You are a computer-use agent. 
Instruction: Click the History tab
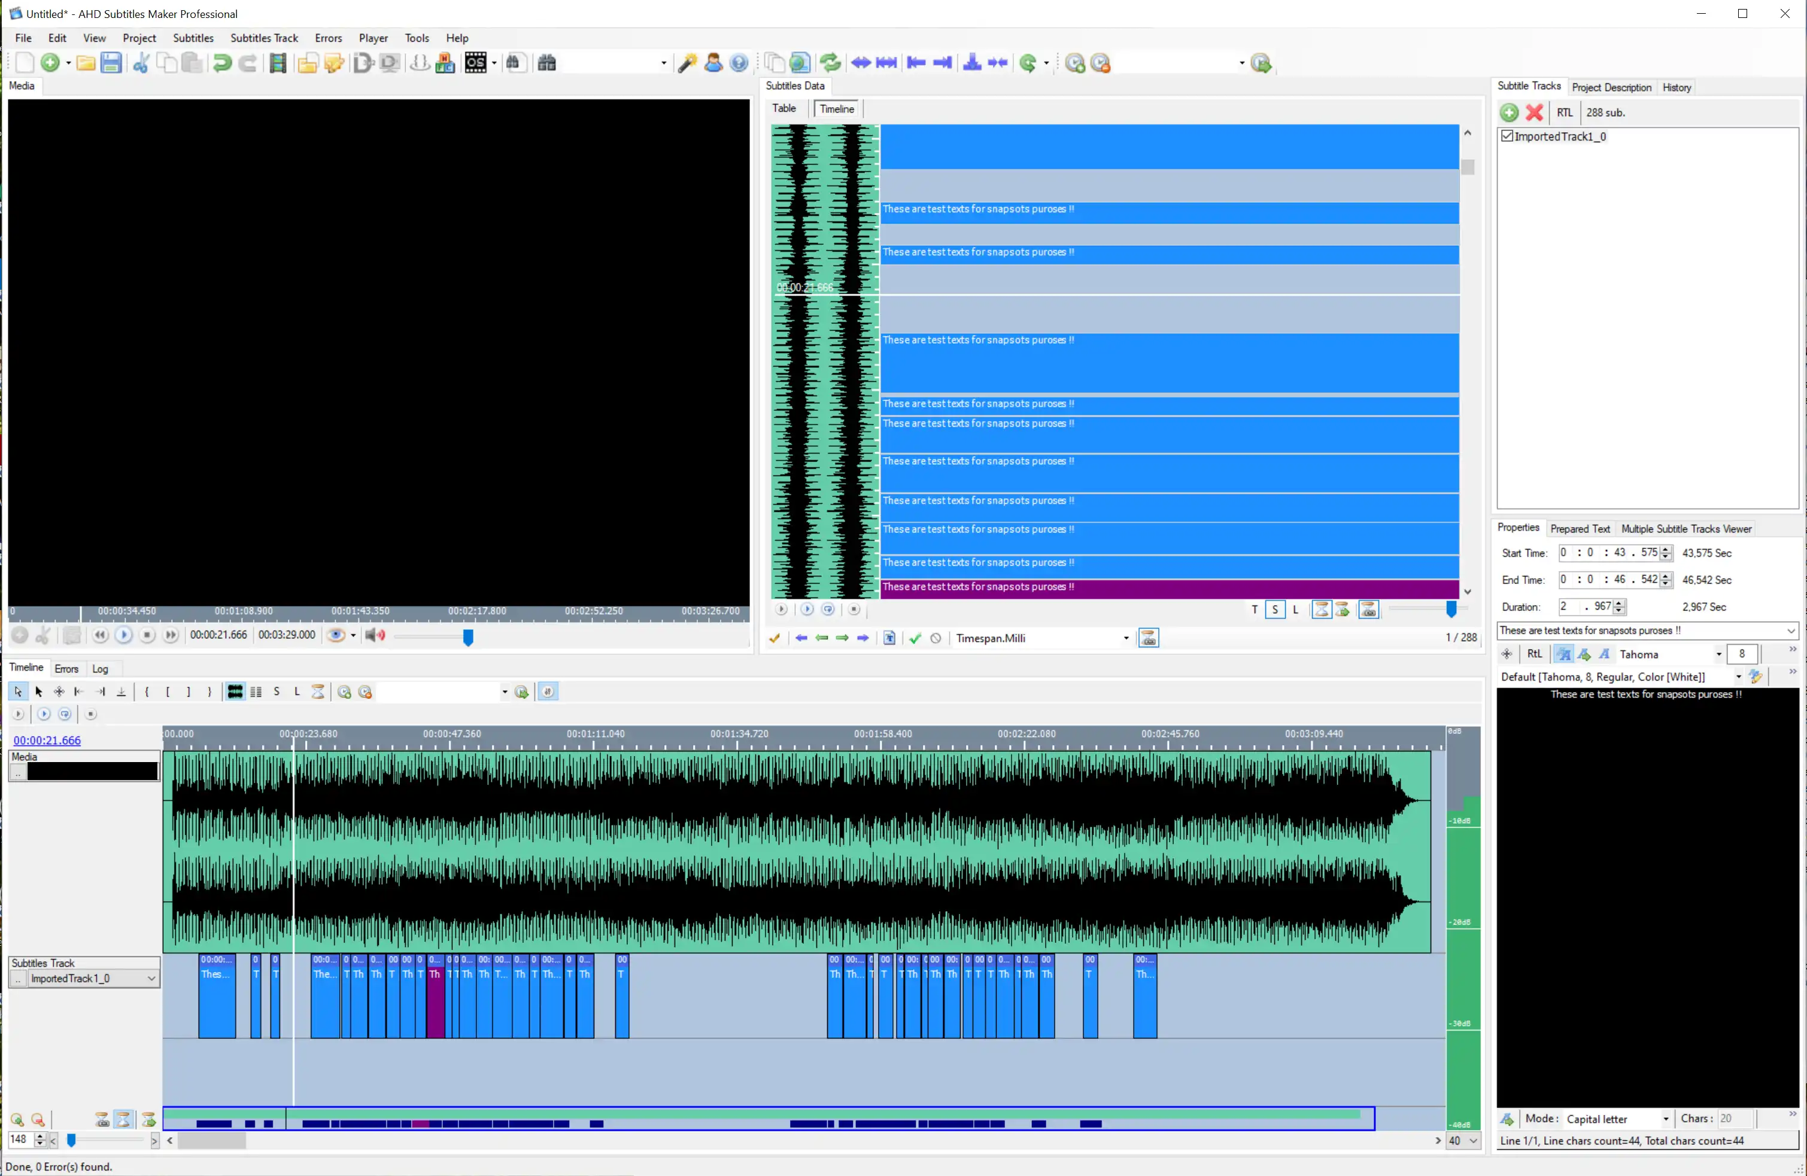coord(1677,87)
